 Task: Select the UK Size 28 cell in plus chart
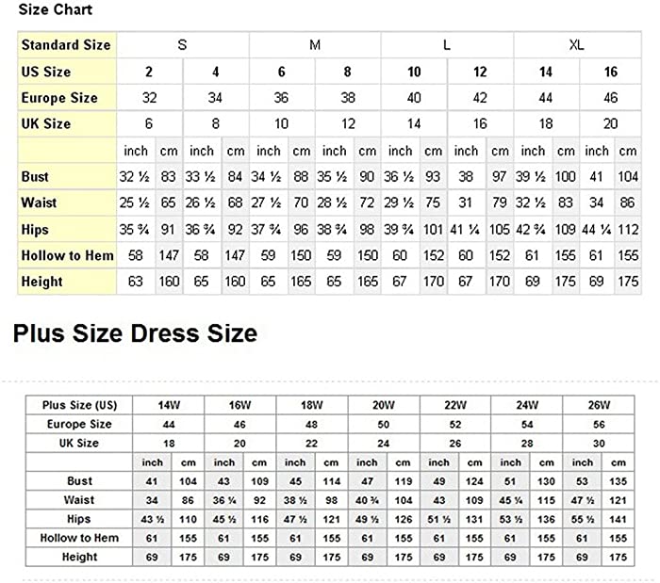click(527, 444)
